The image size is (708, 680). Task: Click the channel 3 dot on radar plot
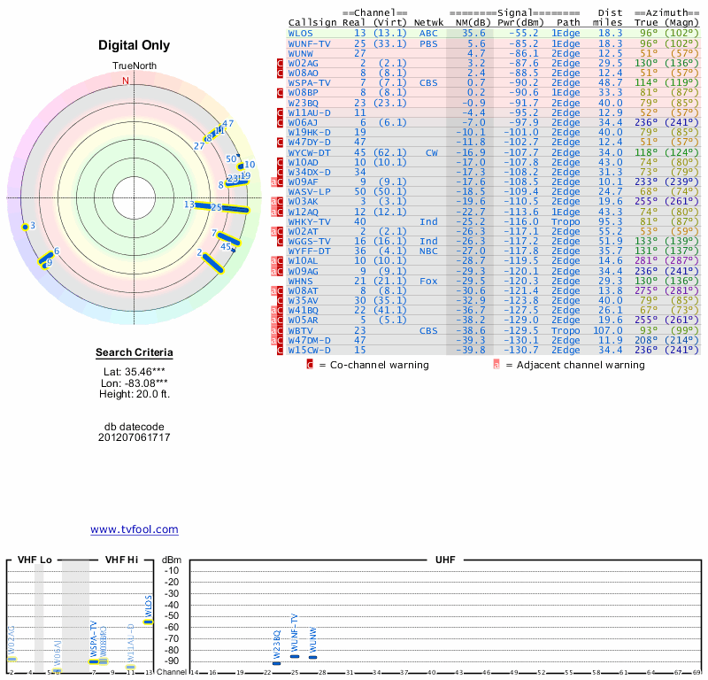(26, 228)
